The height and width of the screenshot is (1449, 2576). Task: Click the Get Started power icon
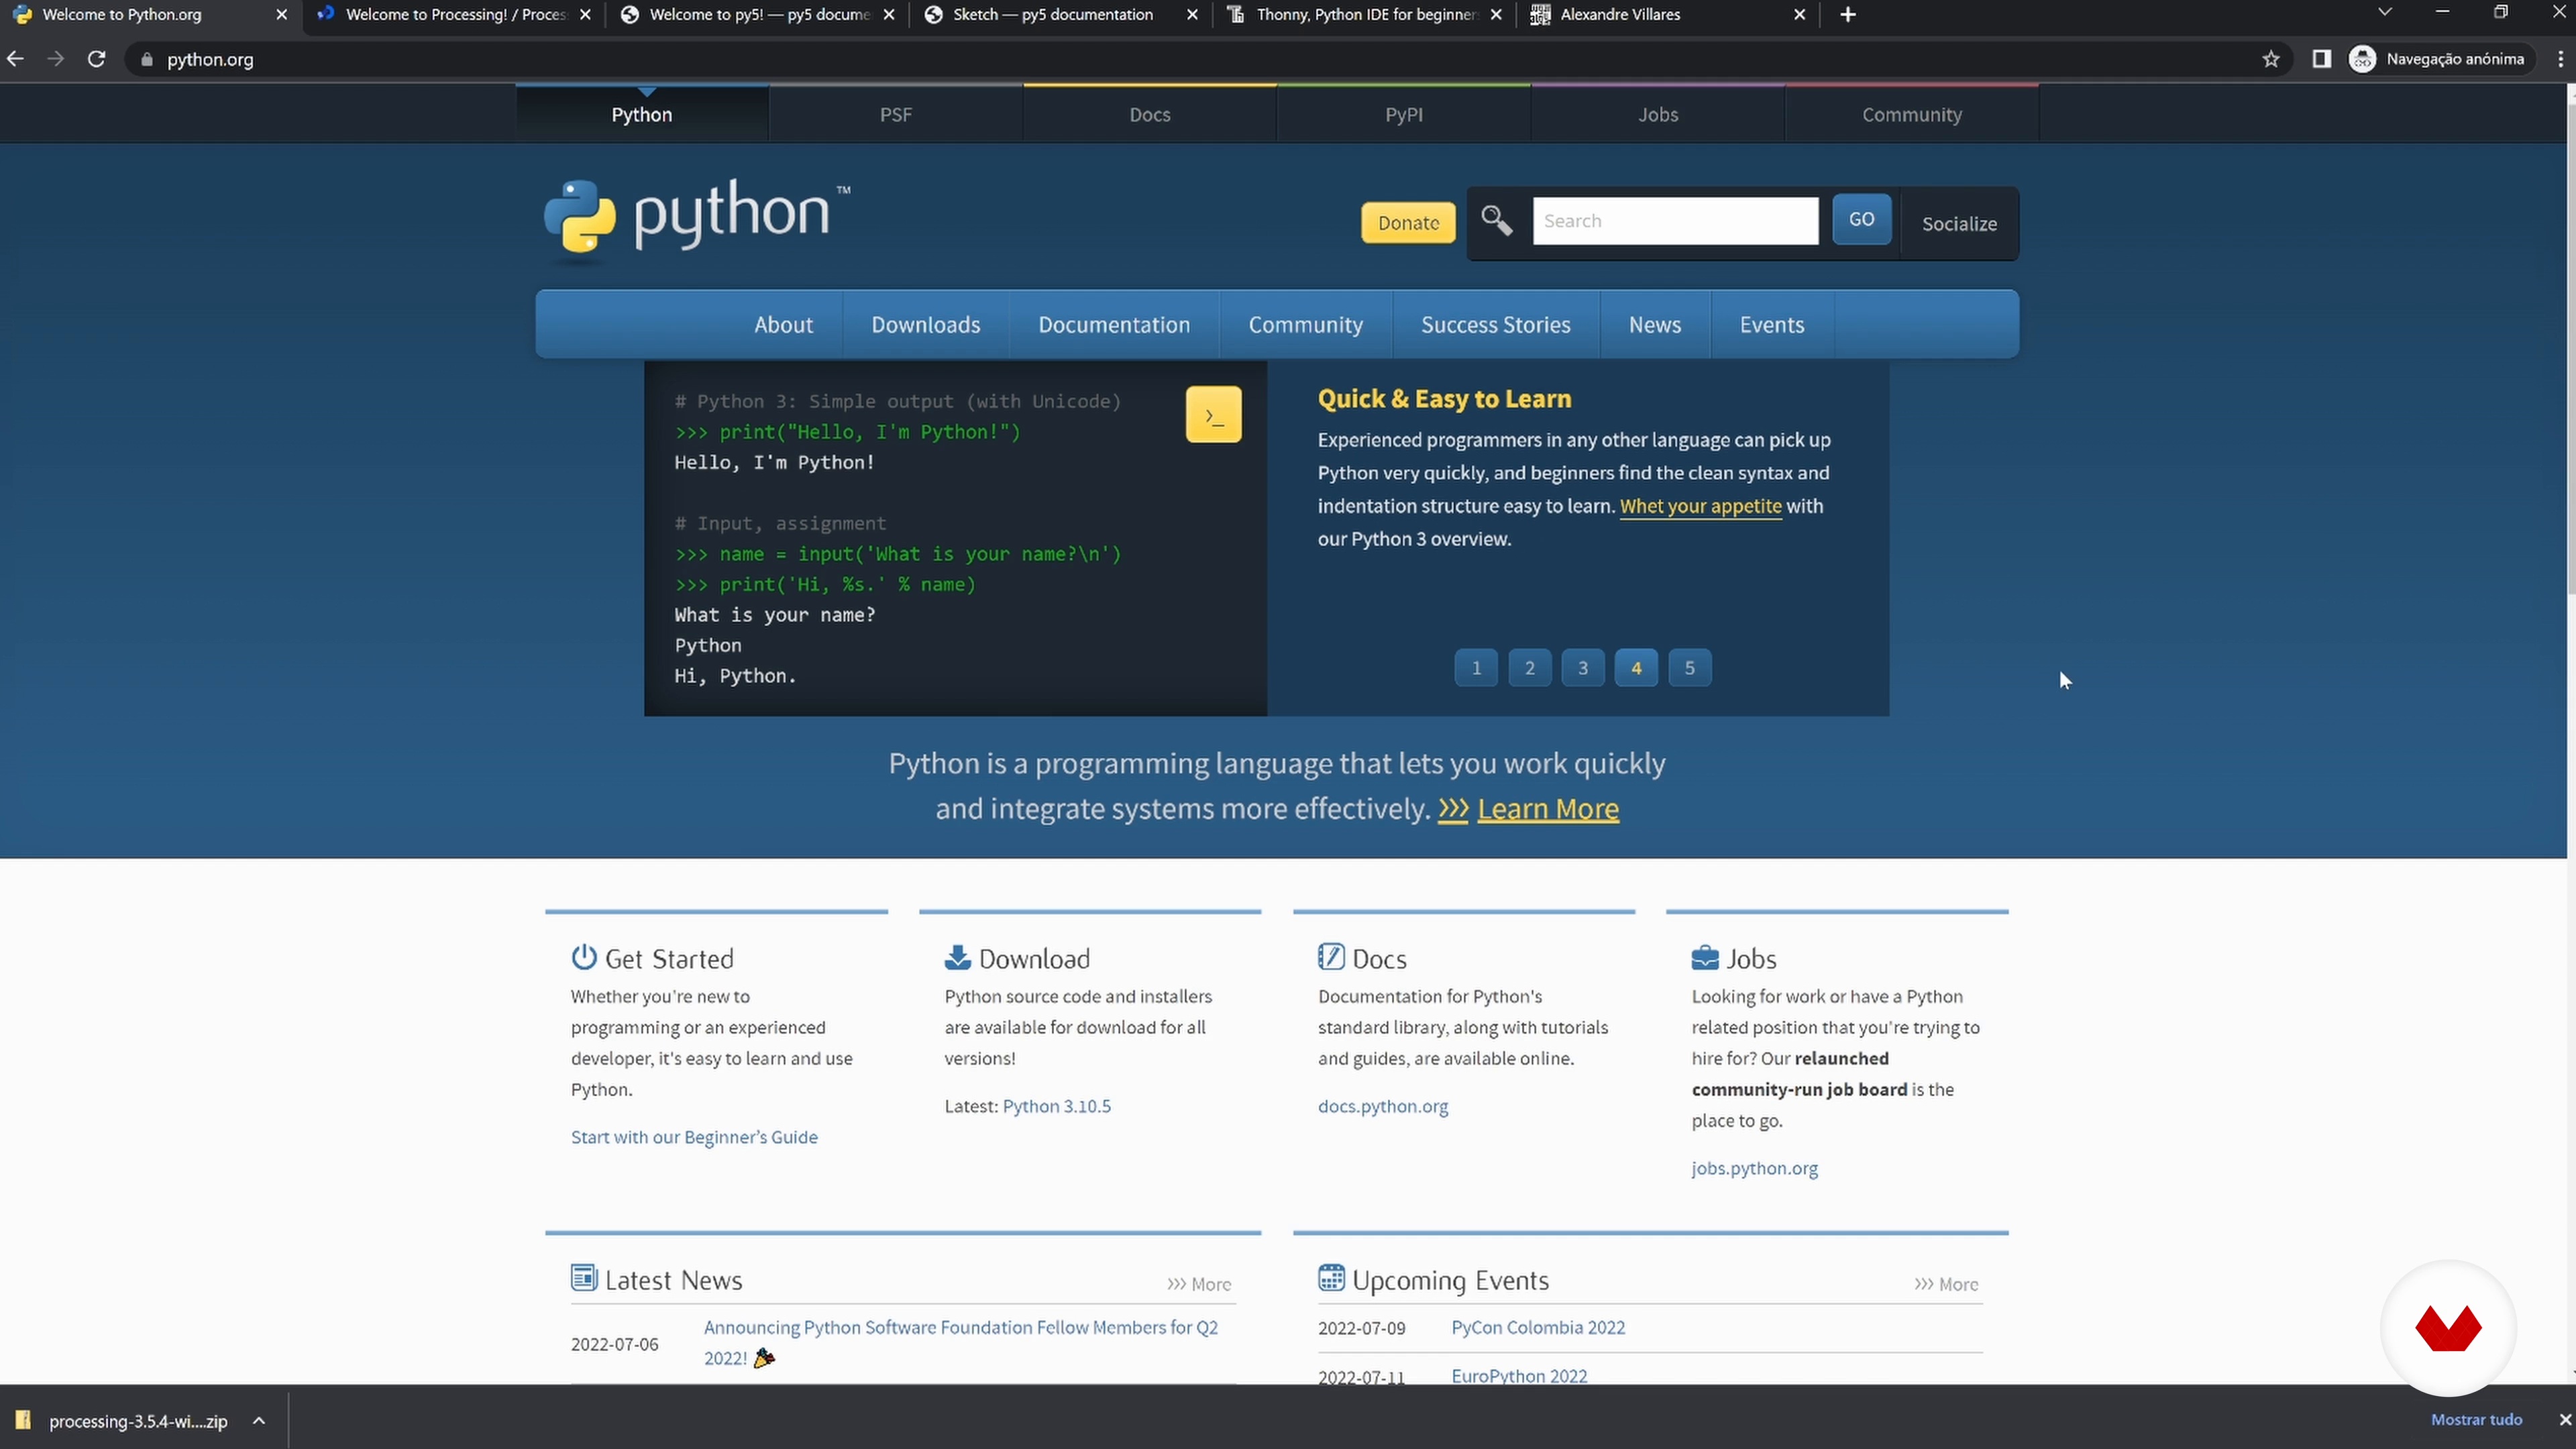coord(584,957)
